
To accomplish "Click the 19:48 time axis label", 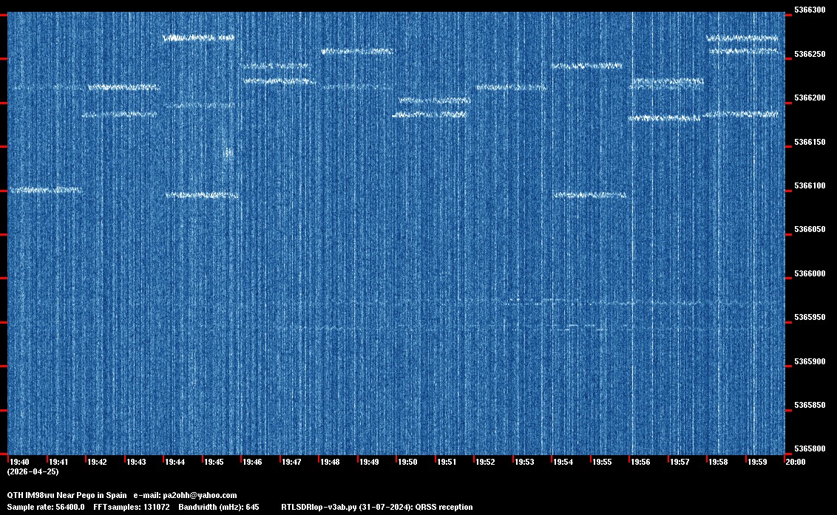I will tap(330, 462).
